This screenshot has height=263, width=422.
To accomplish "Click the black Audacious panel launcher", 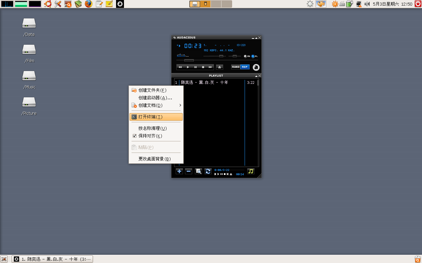I will click(120, 4).
